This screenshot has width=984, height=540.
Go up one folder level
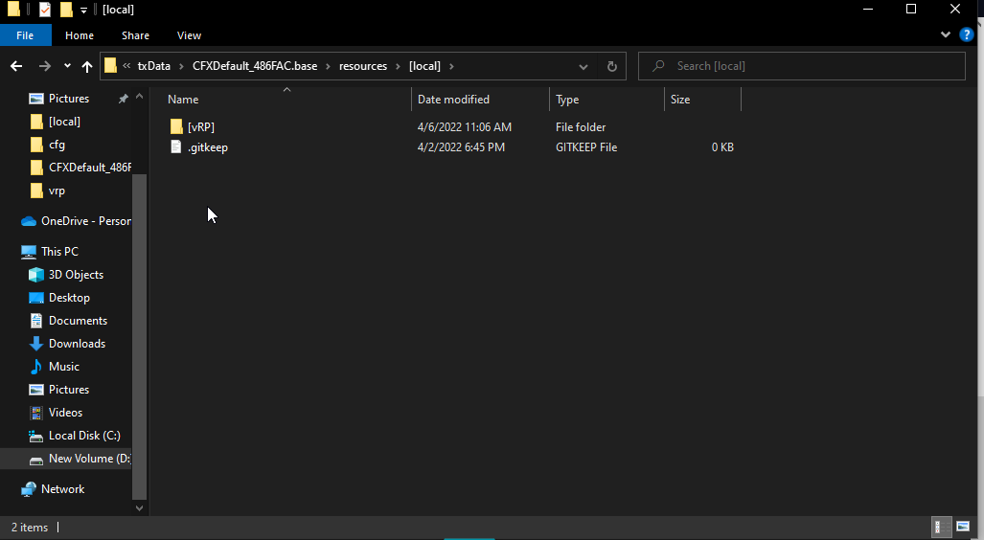87,66
